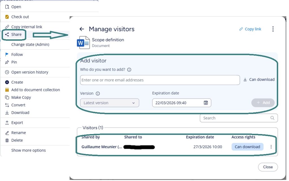289x181 pixels.
Task: Change the visitor's Can download access rights
Action: coord(247,147)
